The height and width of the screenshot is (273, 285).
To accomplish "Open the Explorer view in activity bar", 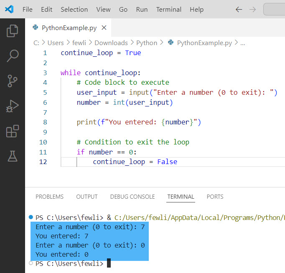I will (x=13, y=30).
